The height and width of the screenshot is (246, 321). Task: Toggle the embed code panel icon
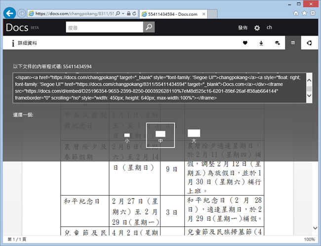click(293, 43)
